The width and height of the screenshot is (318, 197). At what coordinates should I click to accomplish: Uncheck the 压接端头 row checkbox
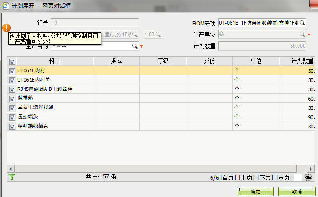pyautogui.click(x=12, y=117)
